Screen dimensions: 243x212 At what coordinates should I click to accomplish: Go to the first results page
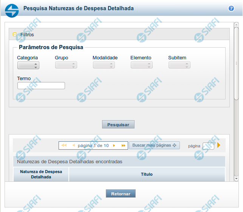(64, 145)
